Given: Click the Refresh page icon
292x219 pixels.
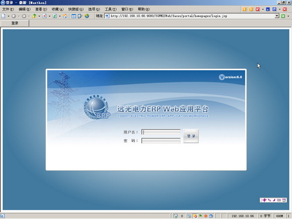Looking at the screenshot, I should point(55,16).
